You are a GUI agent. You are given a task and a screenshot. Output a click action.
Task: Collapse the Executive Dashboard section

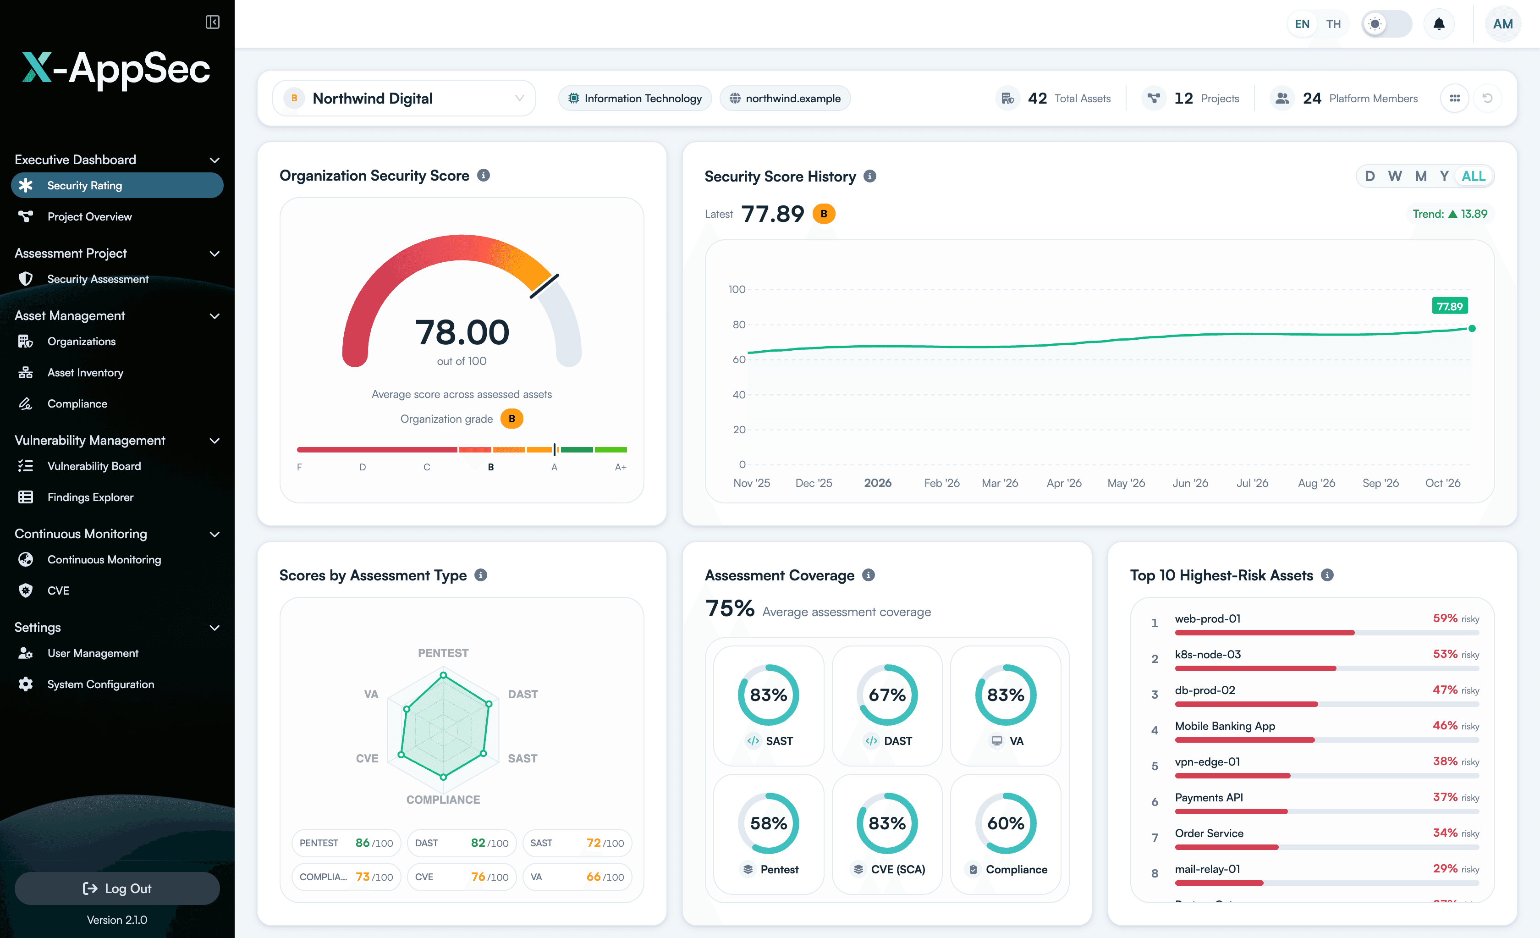[x=214, y=160]
